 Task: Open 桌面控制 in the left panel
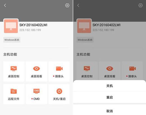[14, 72]
